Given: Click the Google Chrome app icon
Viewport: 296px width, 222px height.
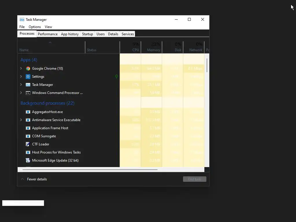Looking at the screenshot, I should click(28, 69).
